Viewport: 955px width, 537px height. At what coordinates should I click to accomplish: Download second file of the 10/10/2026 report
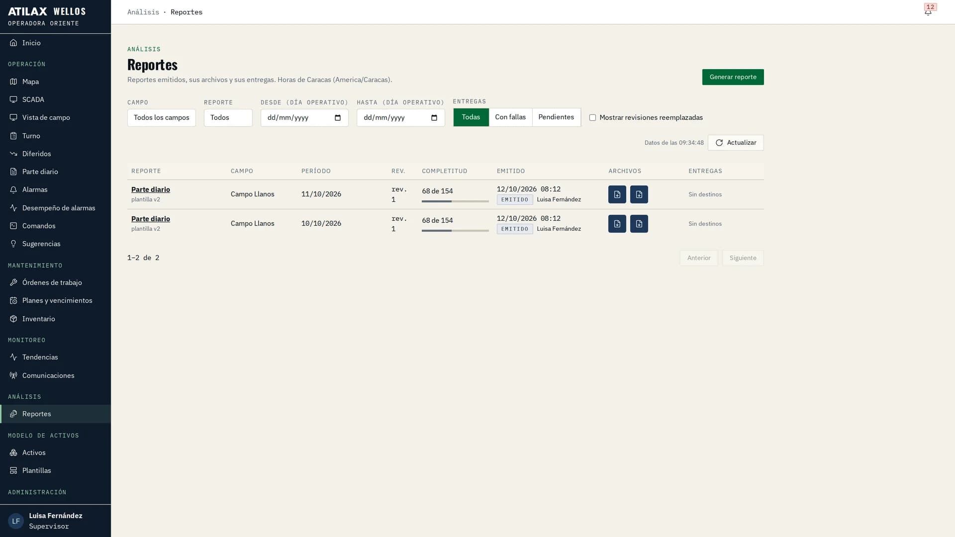pyautogui.click(x=639, y=224)
